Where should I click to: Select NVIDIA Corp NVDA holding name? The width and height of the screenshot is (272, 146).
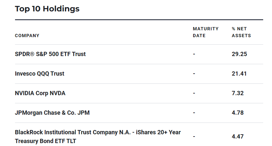click(x=40, y=93)
